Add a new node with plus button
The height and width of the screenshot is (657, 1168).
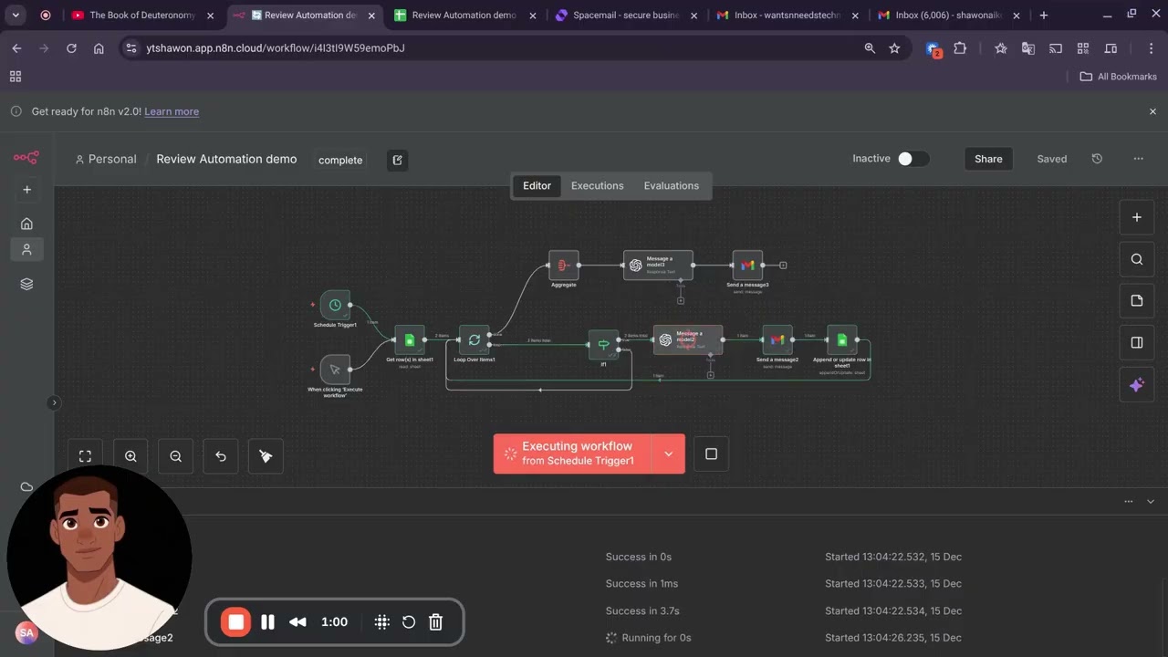[1137, 217]
